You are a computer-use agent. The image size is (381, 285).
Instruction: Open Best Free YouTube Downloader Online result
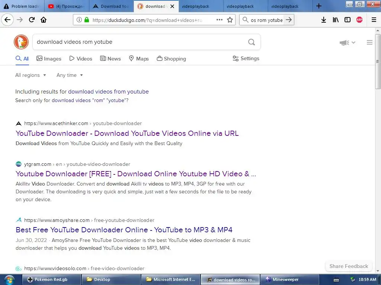[124, 230]
